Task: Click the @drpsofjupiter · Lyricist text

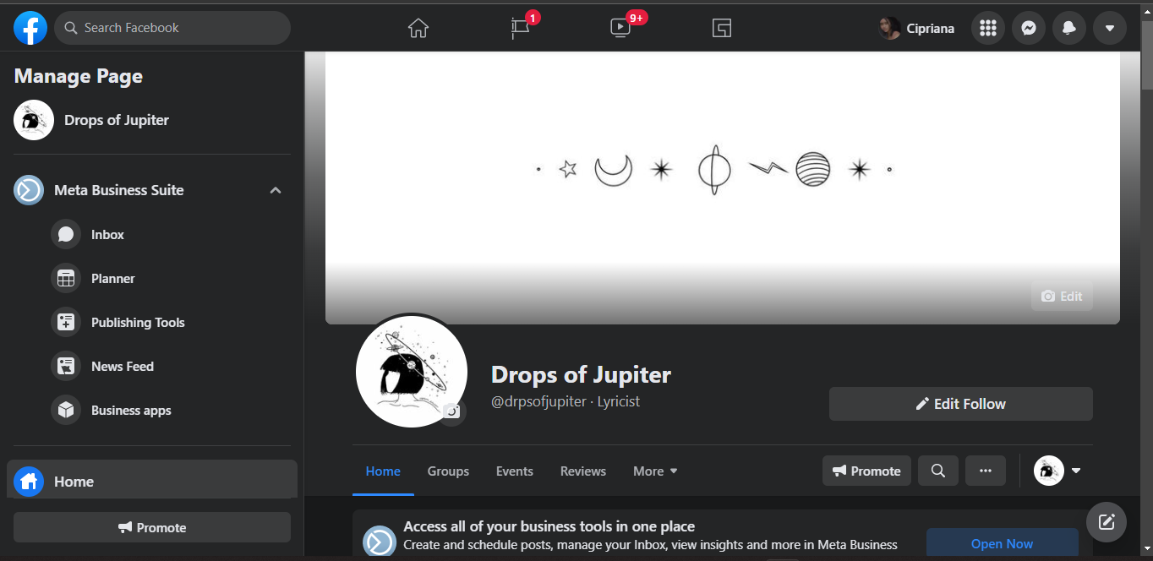Action: pos(566,401)
